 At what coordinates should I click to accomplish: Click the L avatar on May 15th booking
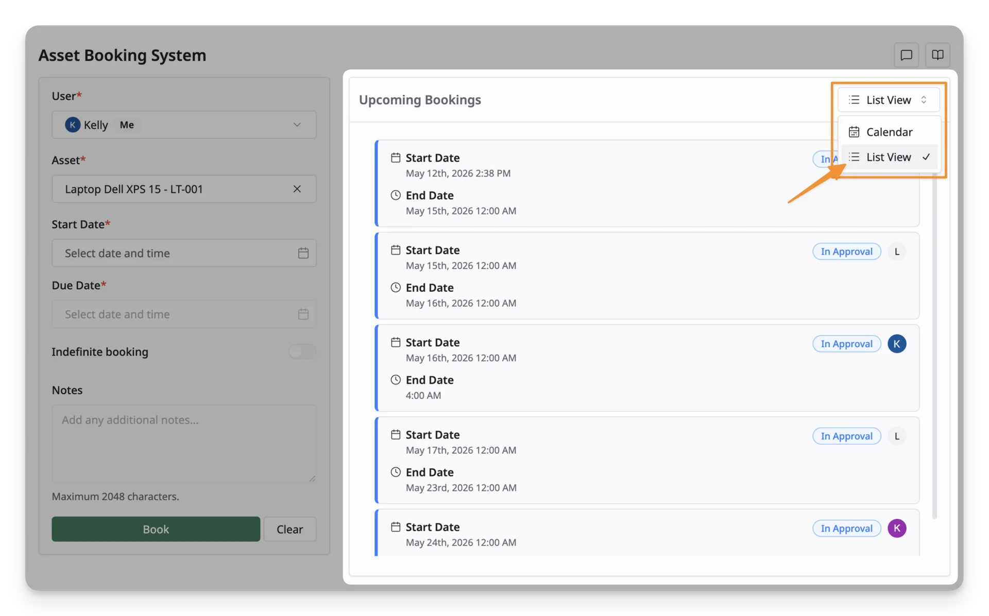896,252
